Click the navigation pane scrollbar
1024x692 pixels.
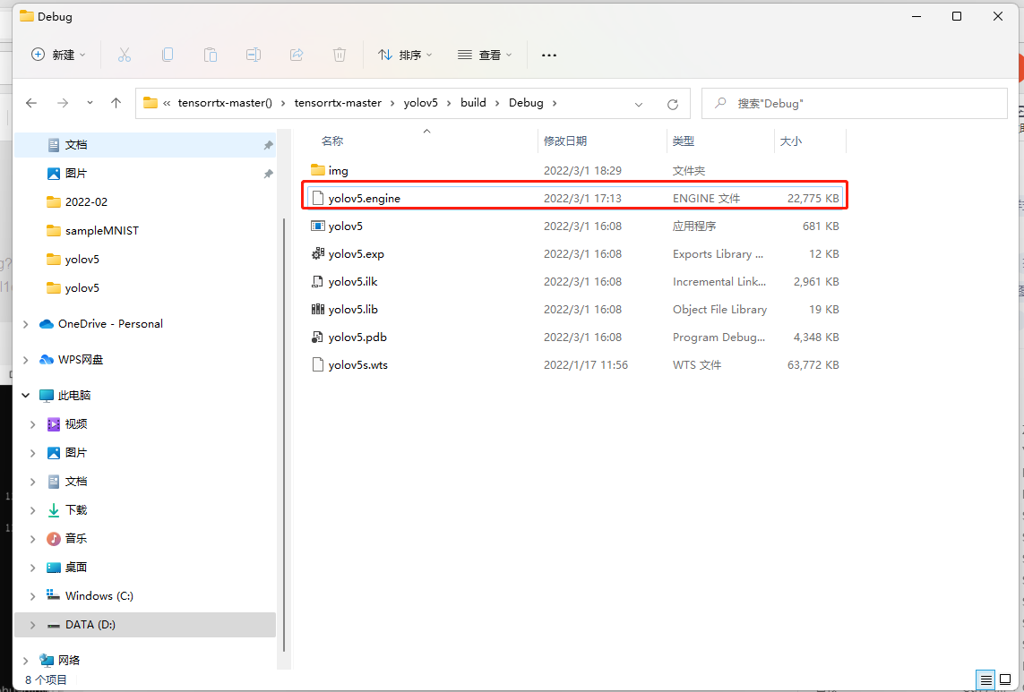coord(283,434)
